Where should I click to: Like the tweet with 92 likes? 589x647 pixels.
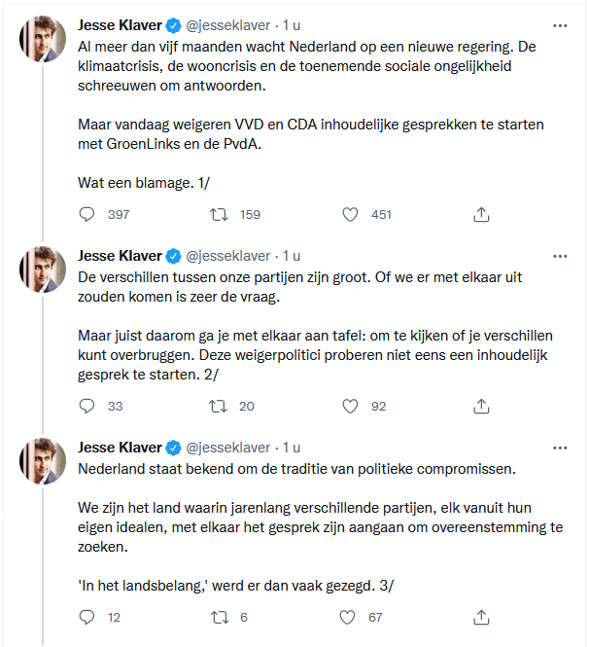click(351, 407)
